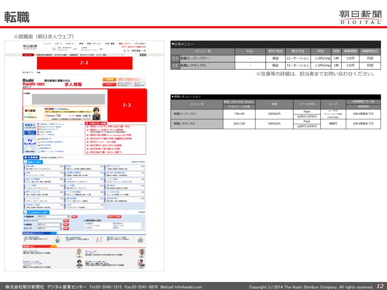The width and height of the screenshot is (387, 290).
Task: Click the 1カ月 cell in the I-1 row
Action: [x=350, y=59]
